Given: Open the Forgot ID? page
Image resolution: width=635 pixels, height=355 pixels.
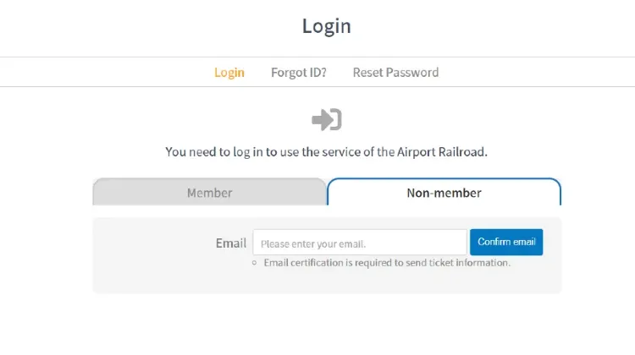Looking at the screenshot, I should [299, 73].
